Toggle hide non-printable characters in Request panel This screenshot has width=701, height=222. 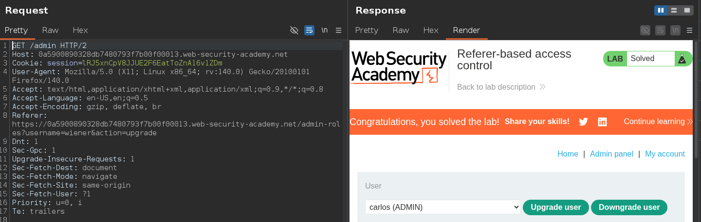pyautogui.click(x=294, y=30)
